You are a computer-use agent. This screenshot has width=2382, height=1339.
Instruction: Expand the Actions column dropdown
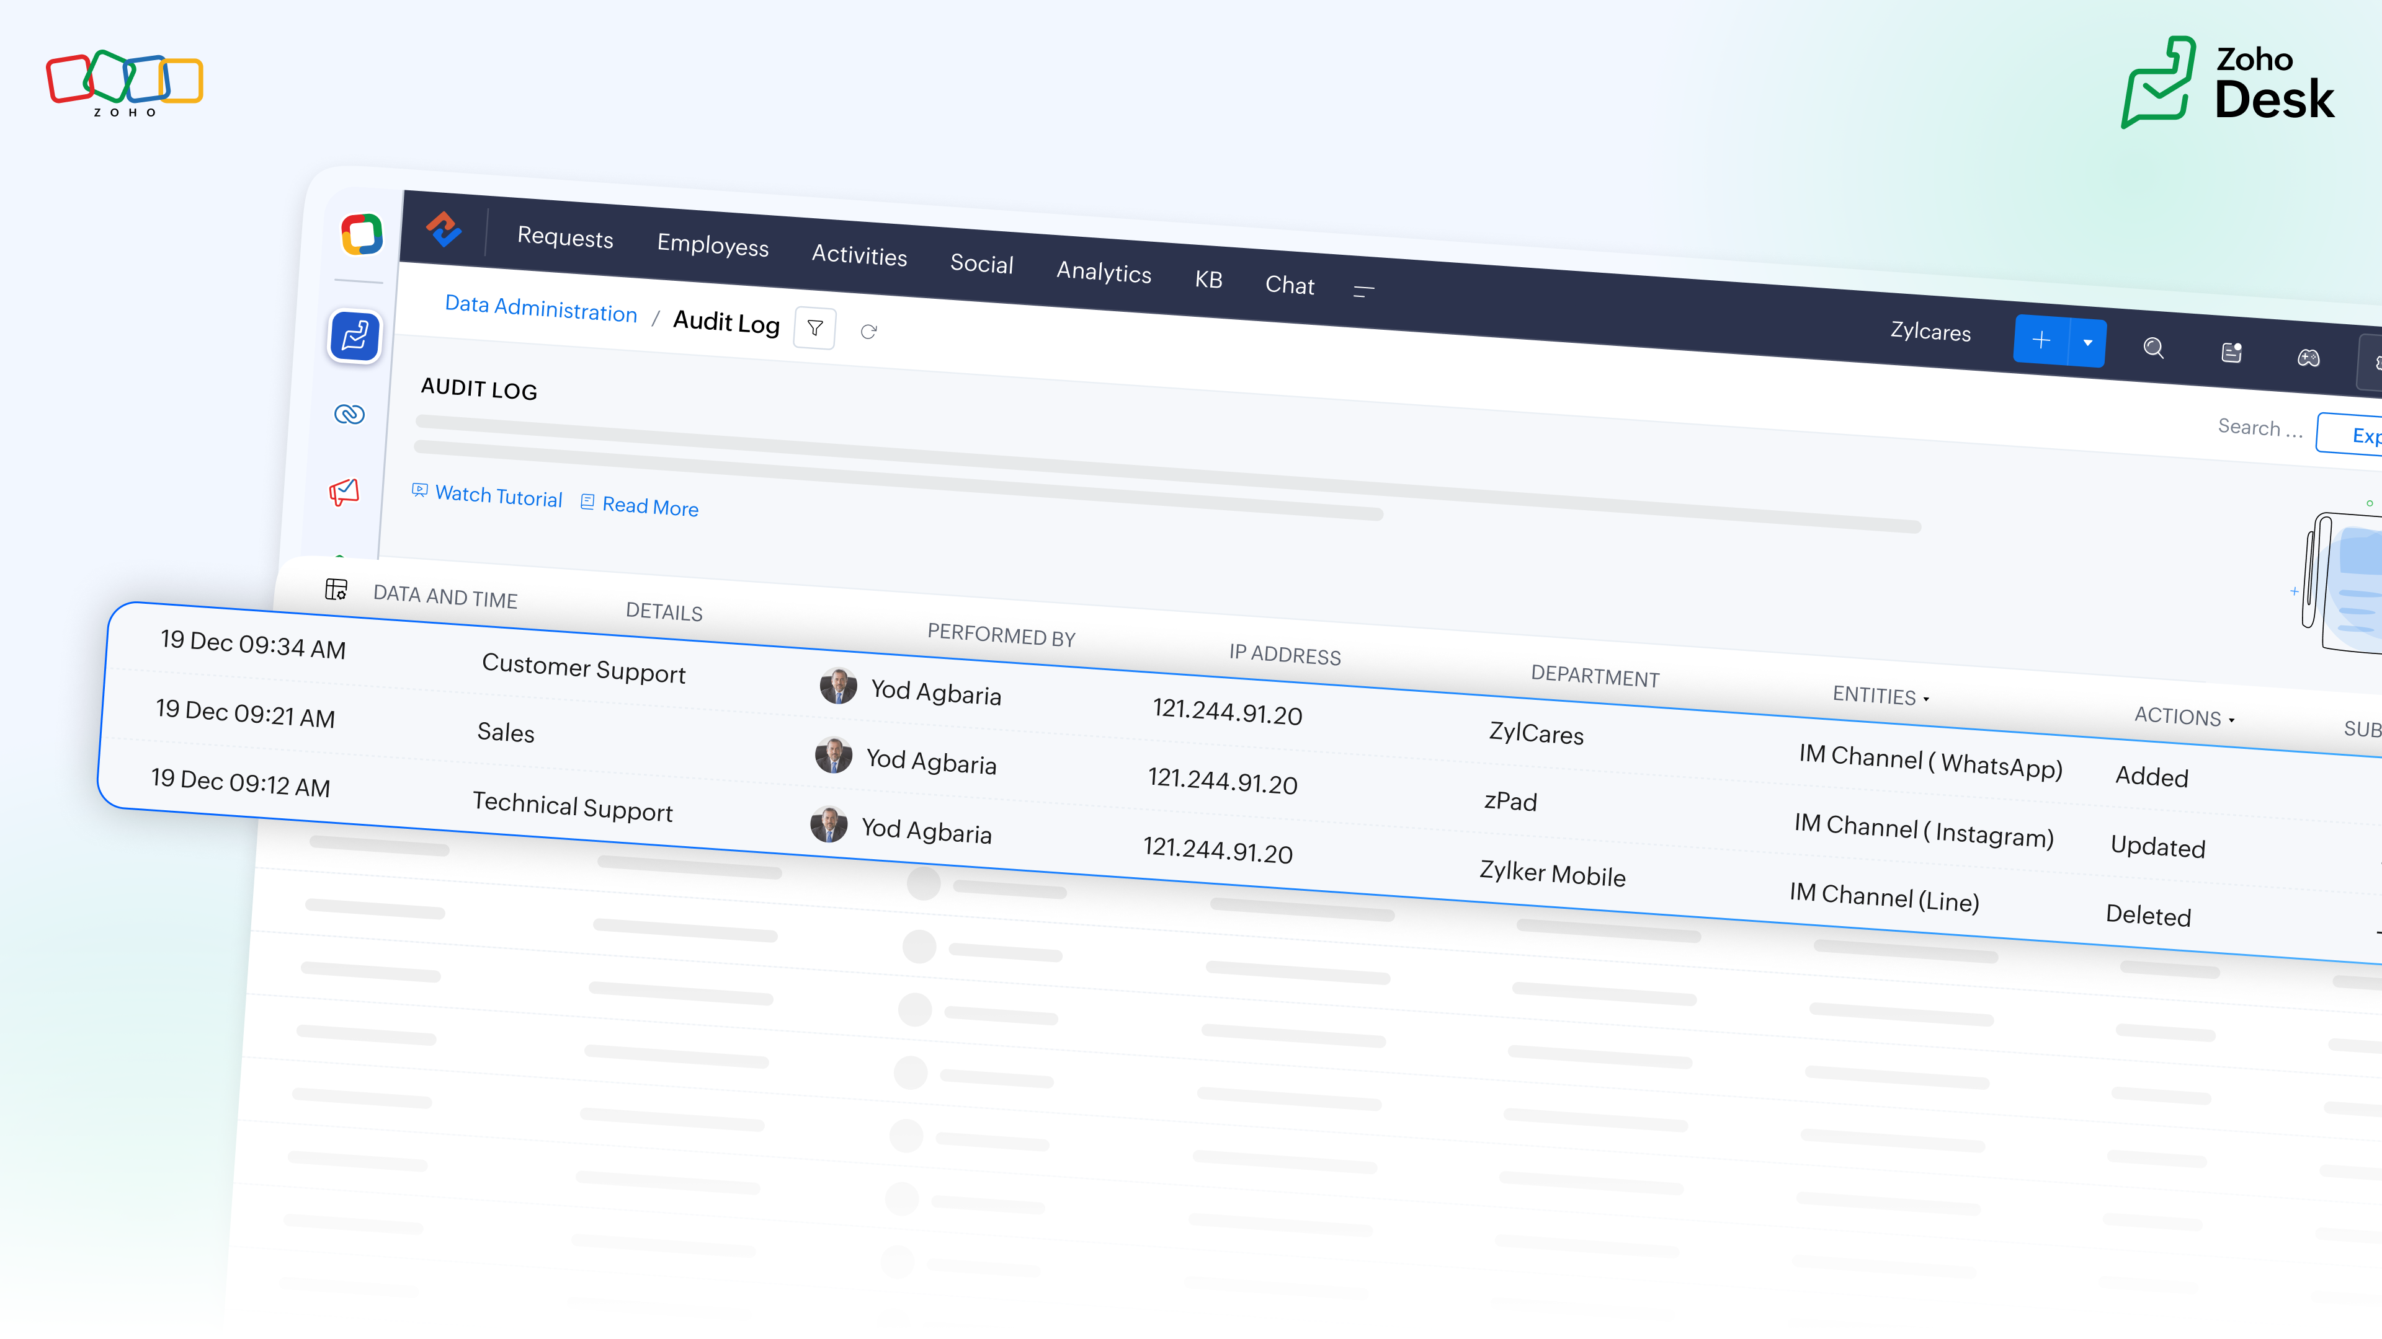tap(2231, 721)
